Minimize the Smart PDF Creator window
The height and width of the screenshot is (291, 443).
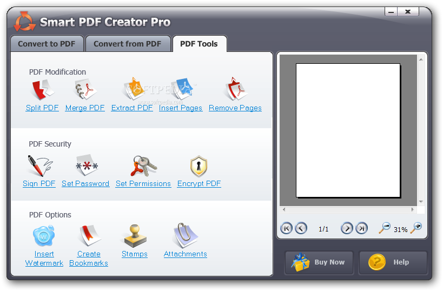coord(391,11)
